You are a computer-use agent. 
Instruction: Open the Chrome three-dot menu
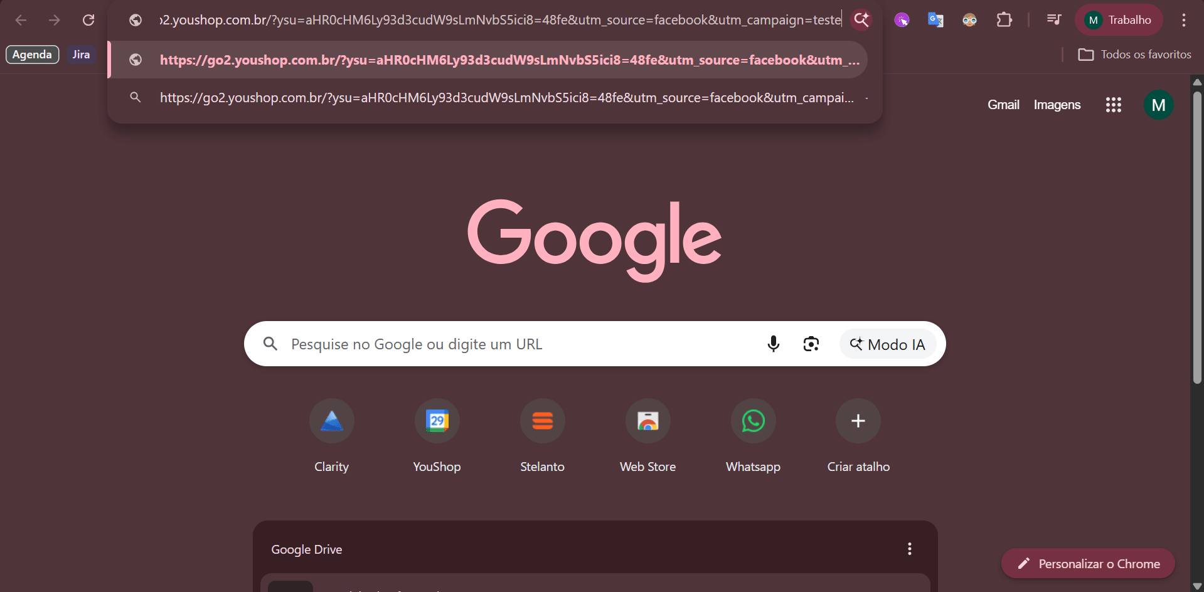pos(1184,20)
